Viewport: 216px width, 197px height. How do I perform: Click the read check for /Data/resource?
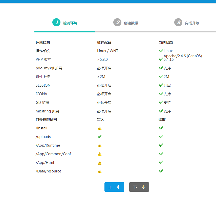pos(161,171)
